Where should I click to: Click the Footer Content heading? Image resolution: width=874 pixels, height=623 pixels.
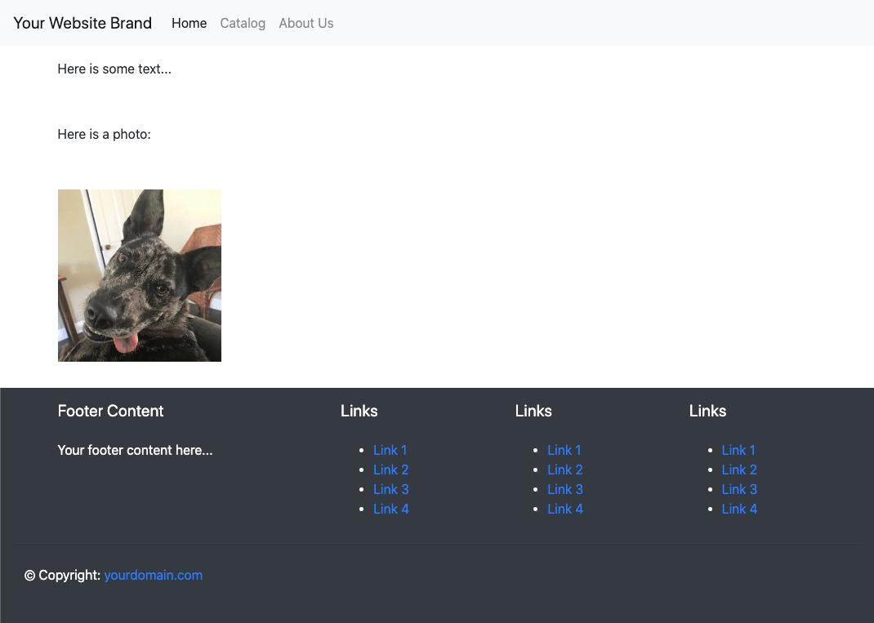[110, 411]
